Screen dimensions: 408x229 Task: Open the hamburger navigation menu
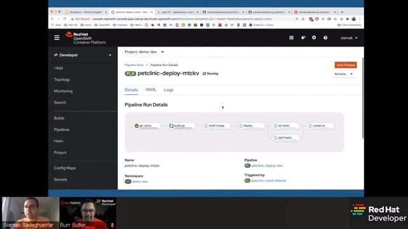point(57,38)
